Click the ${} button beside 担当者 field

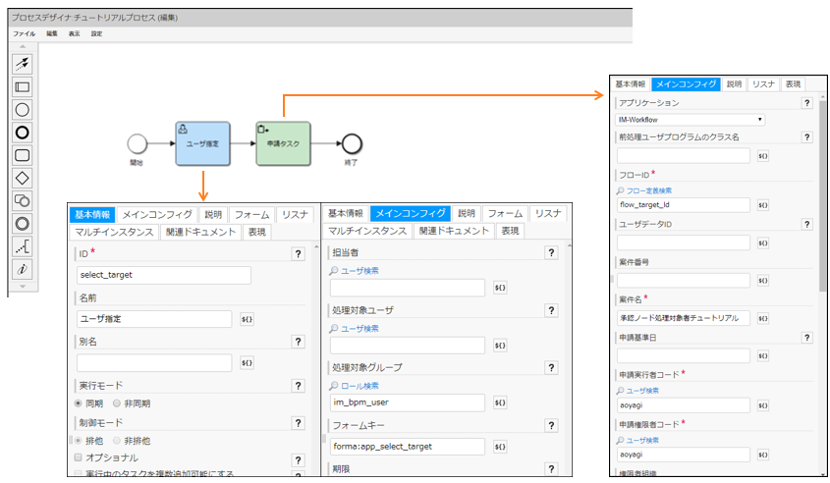(500, 288)
